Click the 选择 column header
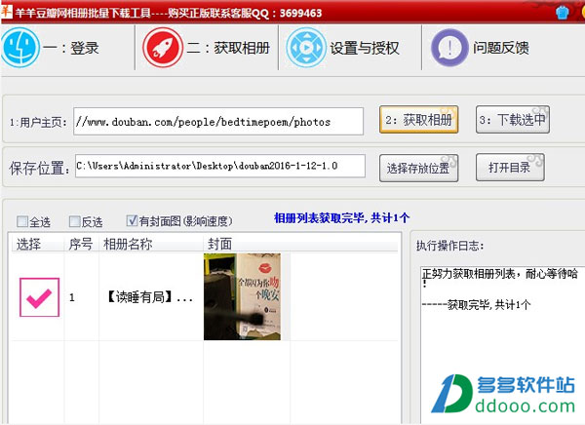 pos(28,245)
